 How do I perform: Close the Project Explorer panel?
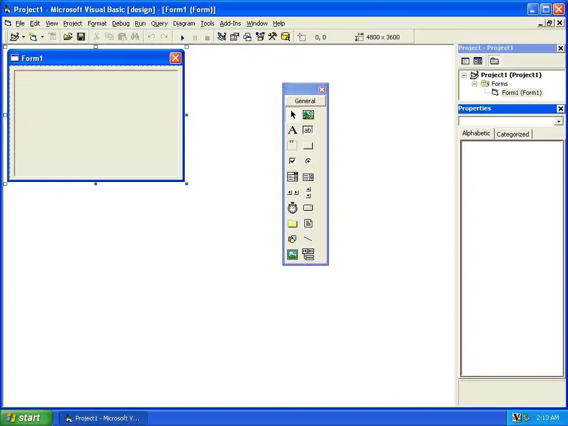(560, 48)
